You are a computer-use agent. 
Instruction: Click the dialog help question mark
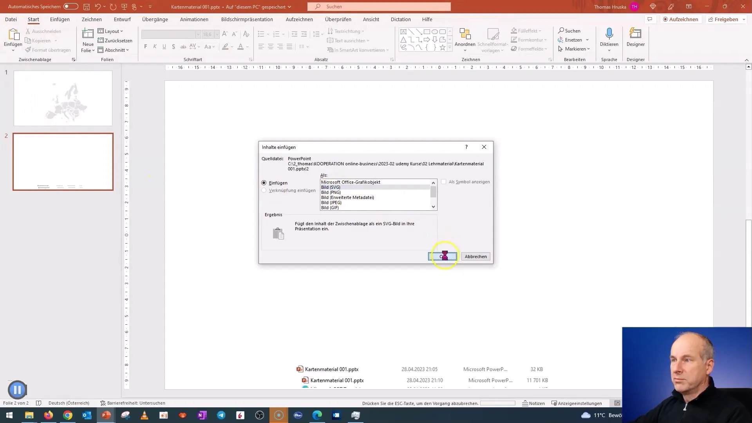[466, 147]
